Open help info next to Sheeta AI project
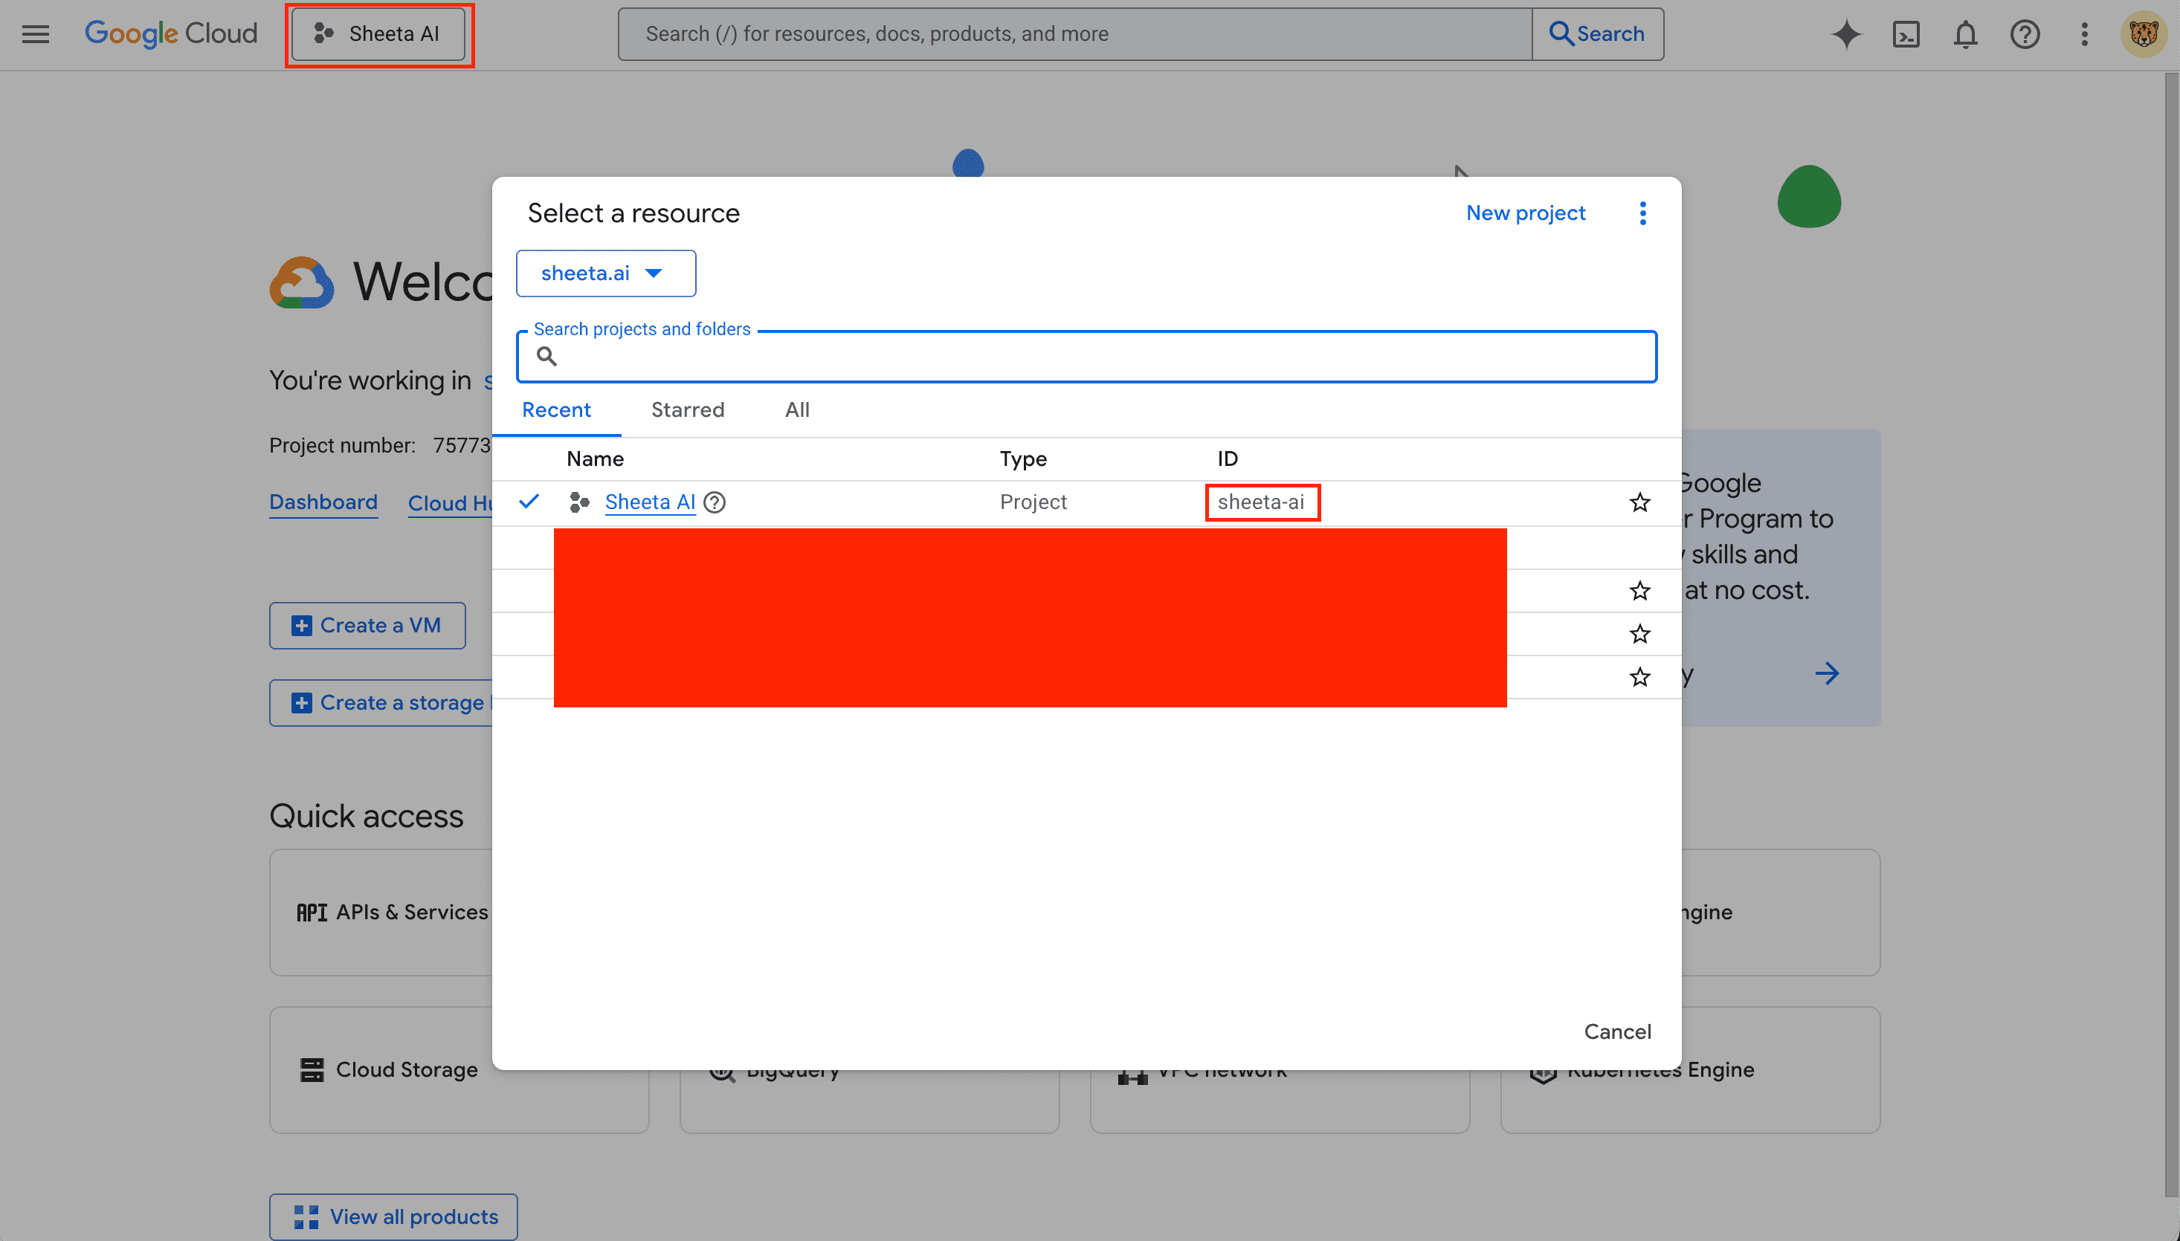Screen dimensions: 2180x1241 (715, 502)
